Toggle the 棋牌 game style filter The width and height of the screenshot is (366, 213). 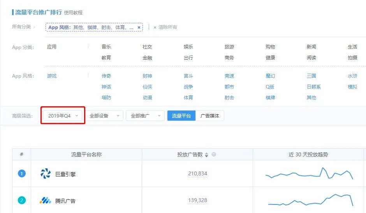(270, 97)
